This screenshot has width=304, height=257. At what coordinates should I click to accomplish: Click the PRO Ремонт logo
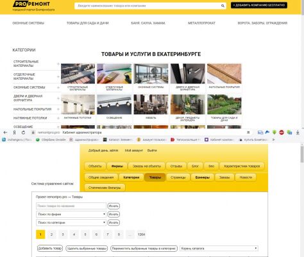point(31,4)
